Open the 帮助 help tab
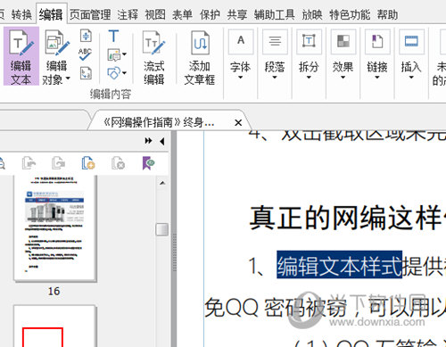The width and height of the screenshot is (446, 347). [387, 14]
